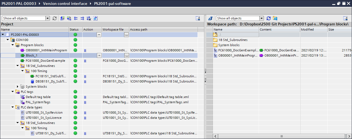Viewport: 352px width, 139px height.
Task: Collapse the CON100 tree node
Action: tap(8, 40)
